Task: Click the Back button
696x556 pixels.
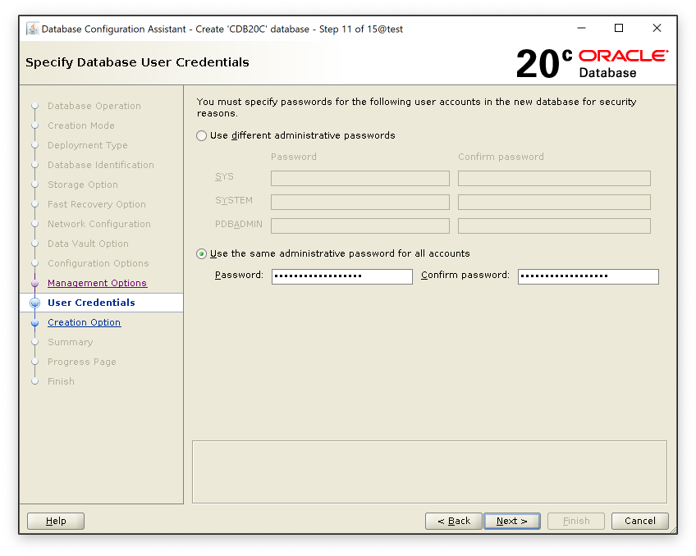Action: (454, 521)
